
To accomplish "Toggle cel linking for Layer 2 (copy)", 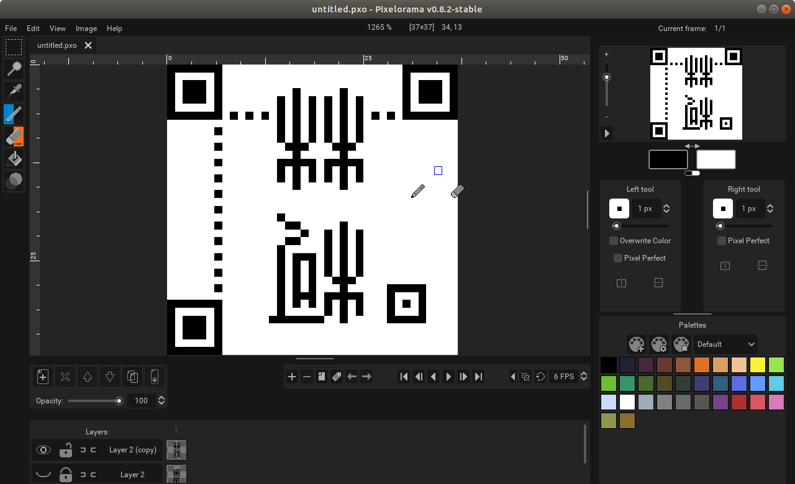I will click(88, 450).
